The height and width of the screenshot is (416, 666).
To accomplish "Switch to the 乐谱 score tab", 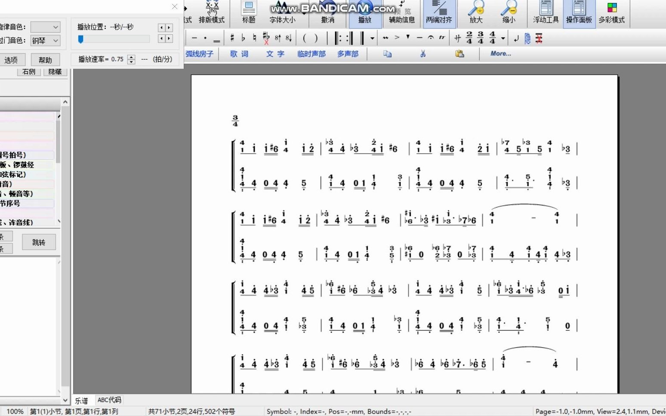I will tap(82, 401).
